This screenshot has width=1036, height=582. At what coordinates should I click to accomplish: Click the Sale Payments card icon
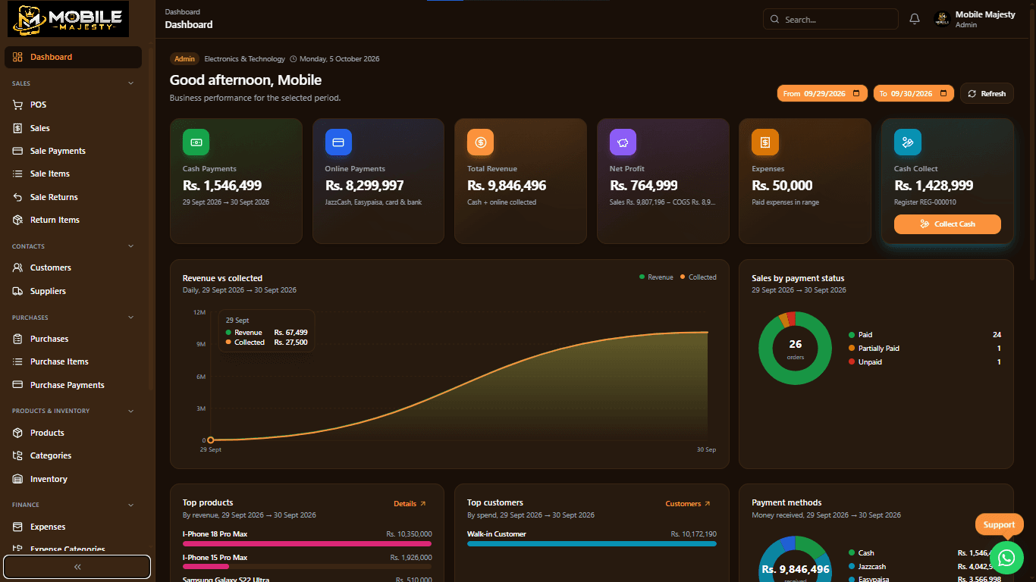point(17,151)
